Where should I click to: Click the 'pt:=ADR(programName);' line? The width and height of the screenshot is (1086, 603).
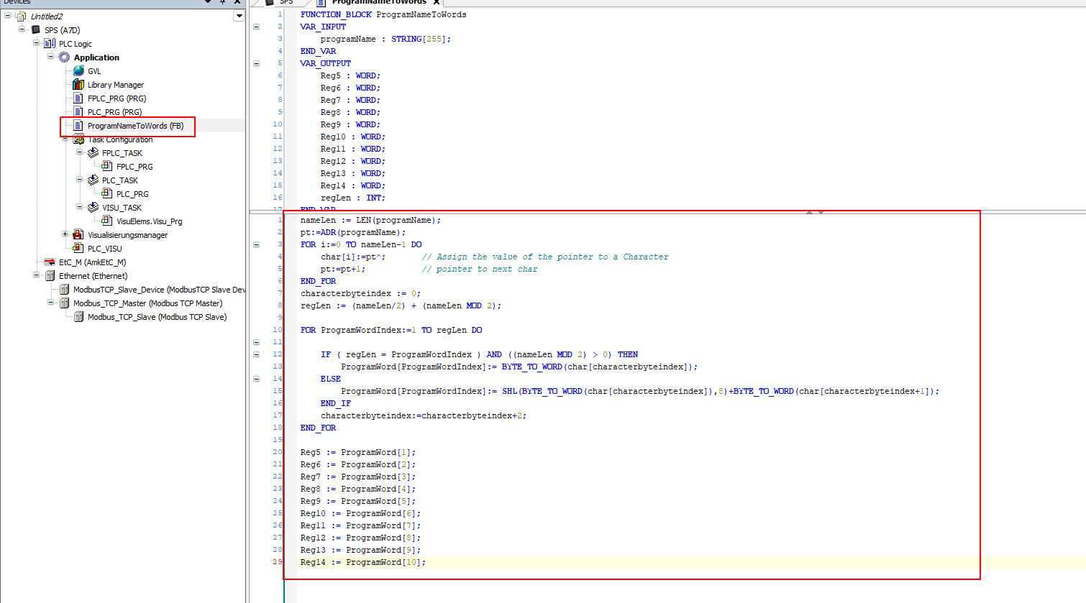coord(353,232)
